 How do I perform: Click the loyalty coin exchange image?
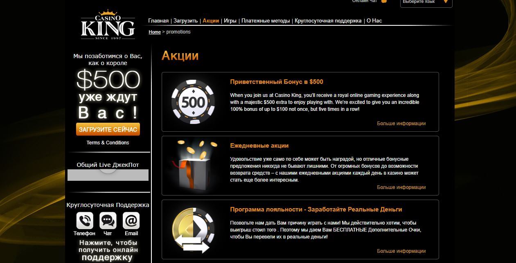(x=192, y=229)
